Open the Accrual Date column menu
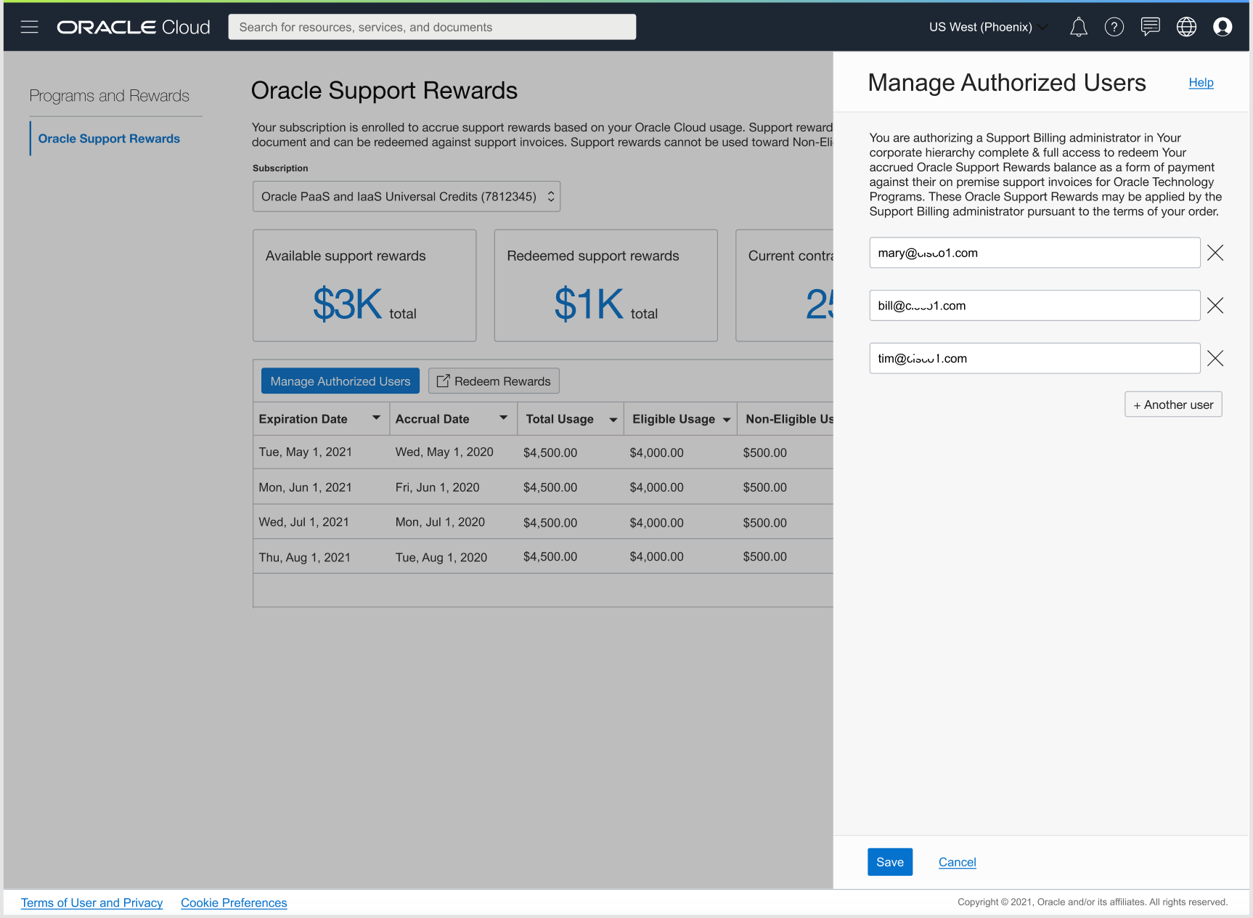 point(503,418)
